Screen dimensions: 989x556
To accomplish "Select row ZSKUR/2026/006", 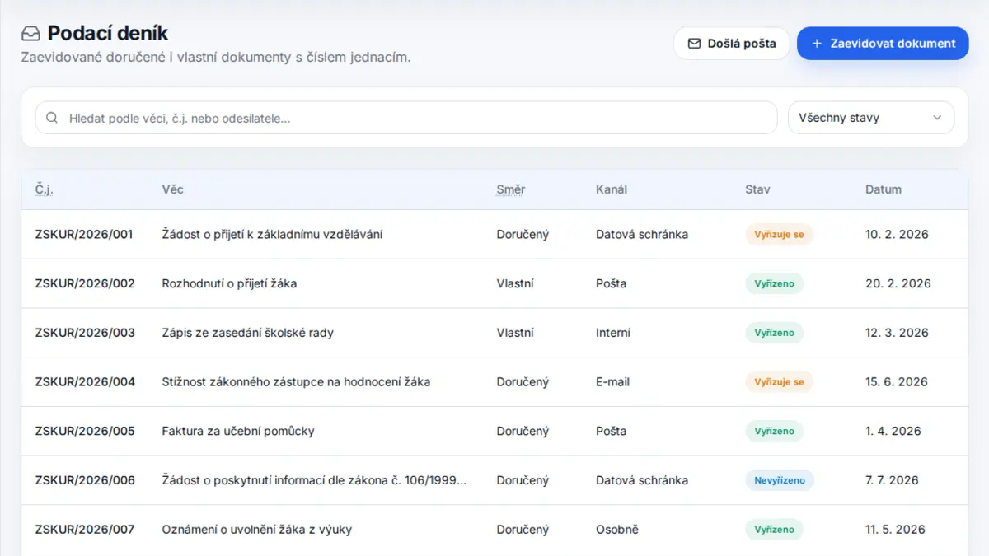I will [494, 480].
